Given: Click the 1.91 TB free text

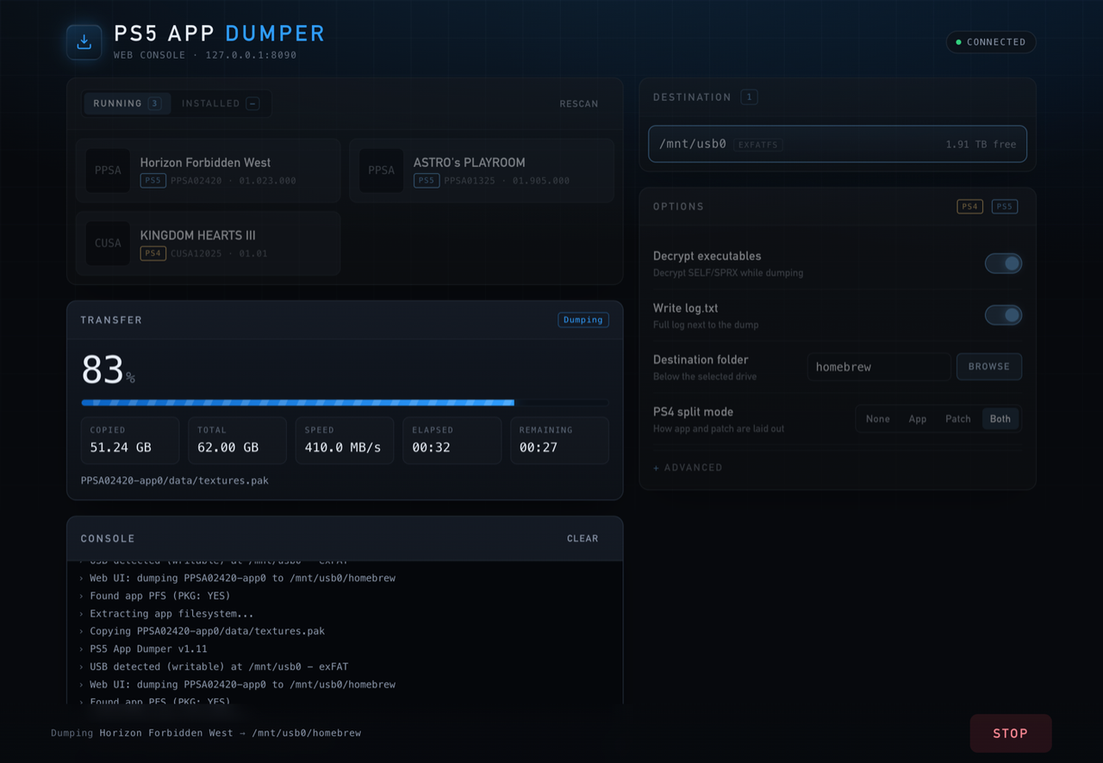Looking at the screenshot, I should [x=981, y=144].
